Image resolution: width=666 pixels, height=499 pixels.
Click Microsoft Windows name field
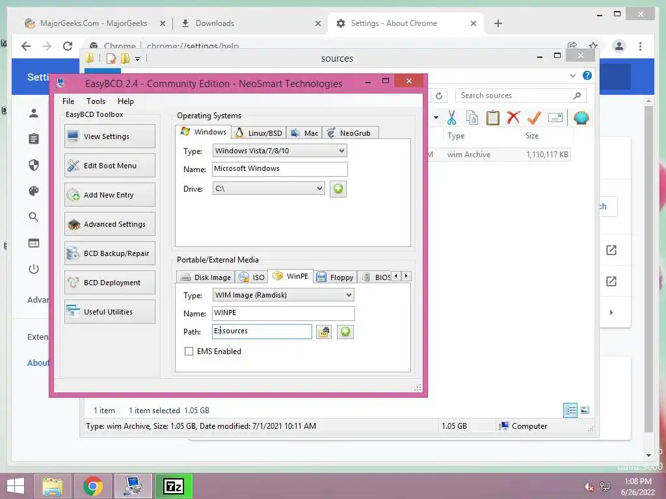(x=280, y=169)
